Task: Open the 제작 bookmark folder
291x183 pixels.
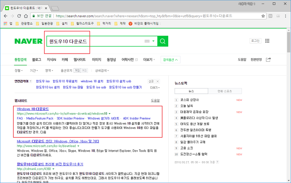Action: point(120,24)
